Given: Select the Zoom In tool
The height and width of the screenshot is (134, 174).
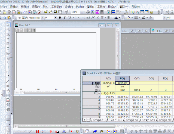Looking at the screenshot, I should point(8,29).
